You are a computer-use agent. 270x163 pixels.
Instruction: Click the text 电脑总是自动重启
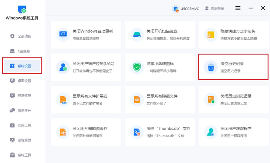coord(86,39)
